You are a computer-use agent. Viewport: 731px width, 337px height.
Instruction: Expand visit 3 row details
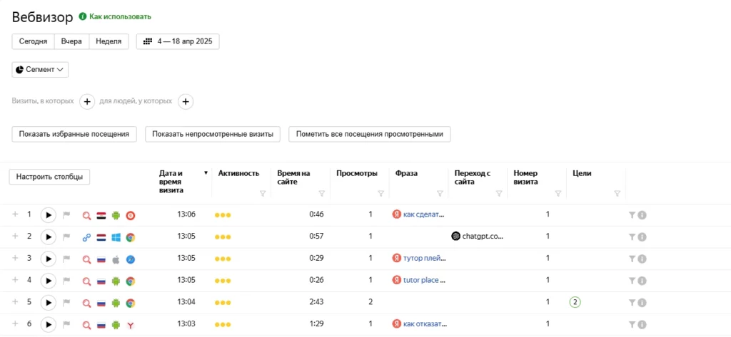15,259
